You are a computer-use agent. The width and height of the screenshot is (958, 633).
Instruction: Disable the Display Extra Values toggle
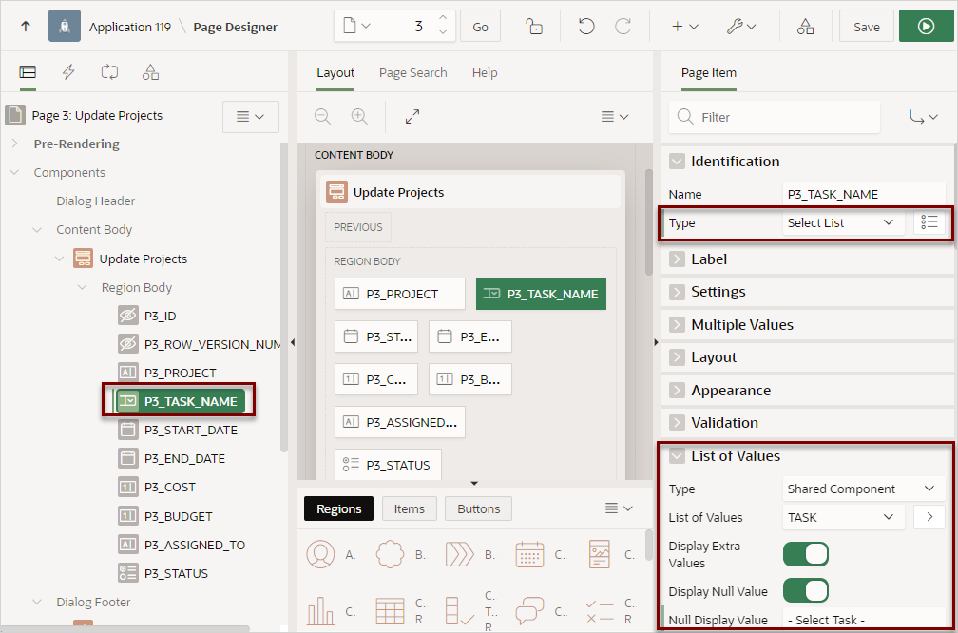pyautogui.click(x=806, y=554)
